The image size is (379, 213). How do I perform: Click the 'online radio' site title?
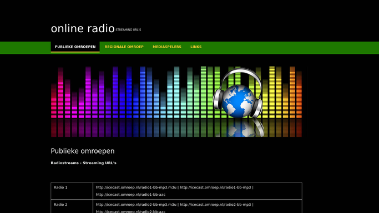pyautogui.click(x=83, y=28)
